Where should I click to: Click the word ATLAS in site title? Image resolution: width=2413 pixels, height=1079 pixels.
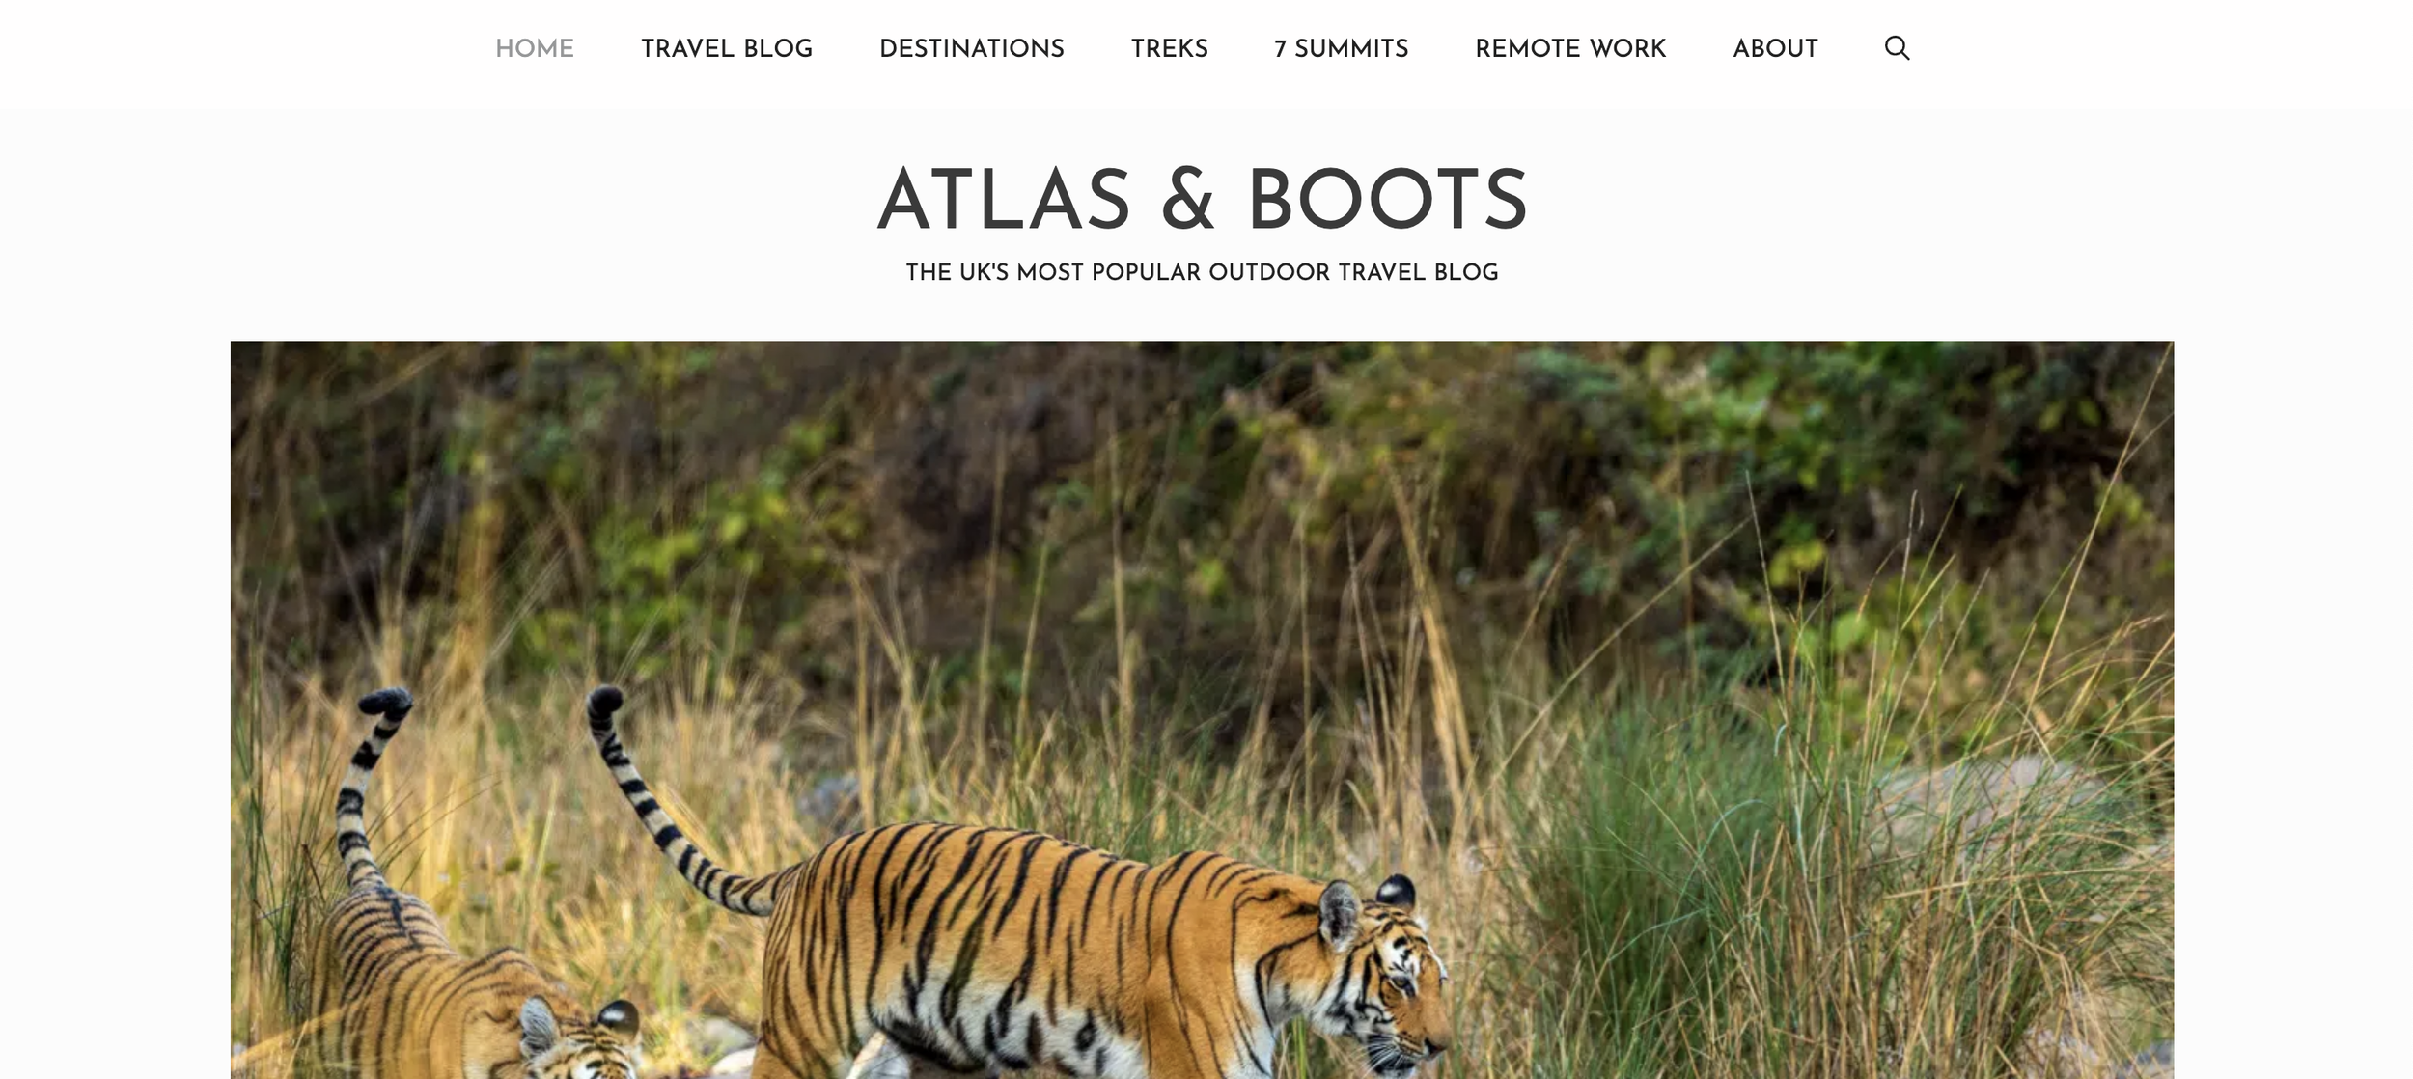[x=1004, y=200]
